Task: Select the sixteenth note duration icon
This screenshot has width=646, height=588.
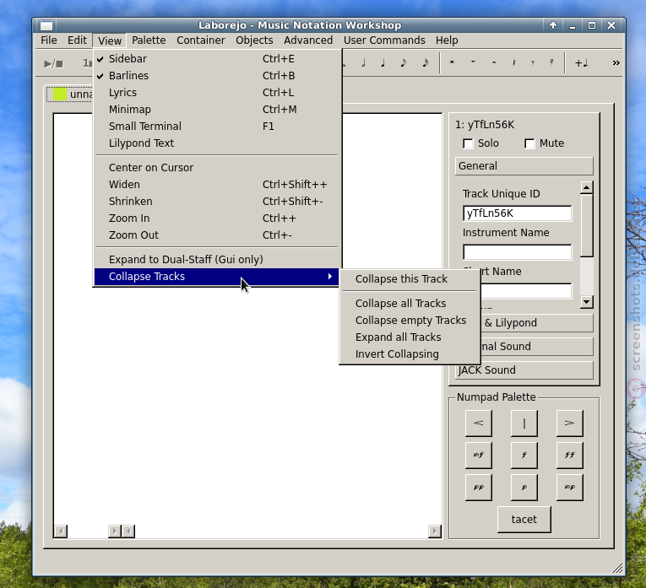Action: pos(425,63)
